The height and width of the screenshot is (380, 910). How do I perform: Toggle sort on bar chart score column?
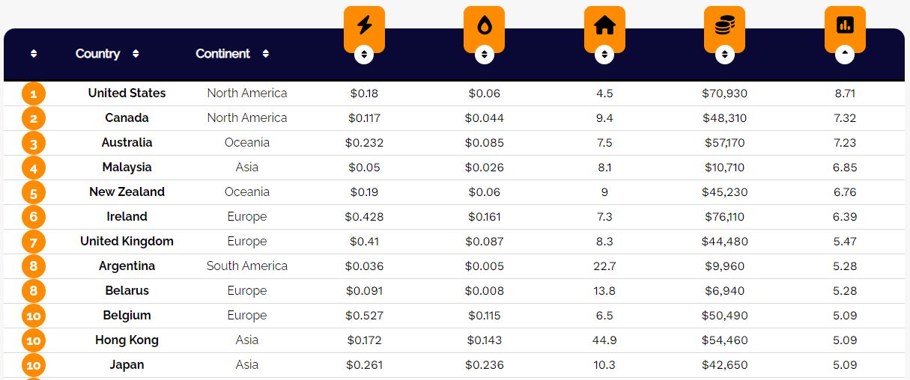(845, 55)
